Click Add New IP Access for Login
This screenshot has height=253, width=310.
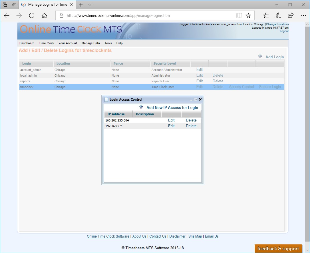coord(172,107)
